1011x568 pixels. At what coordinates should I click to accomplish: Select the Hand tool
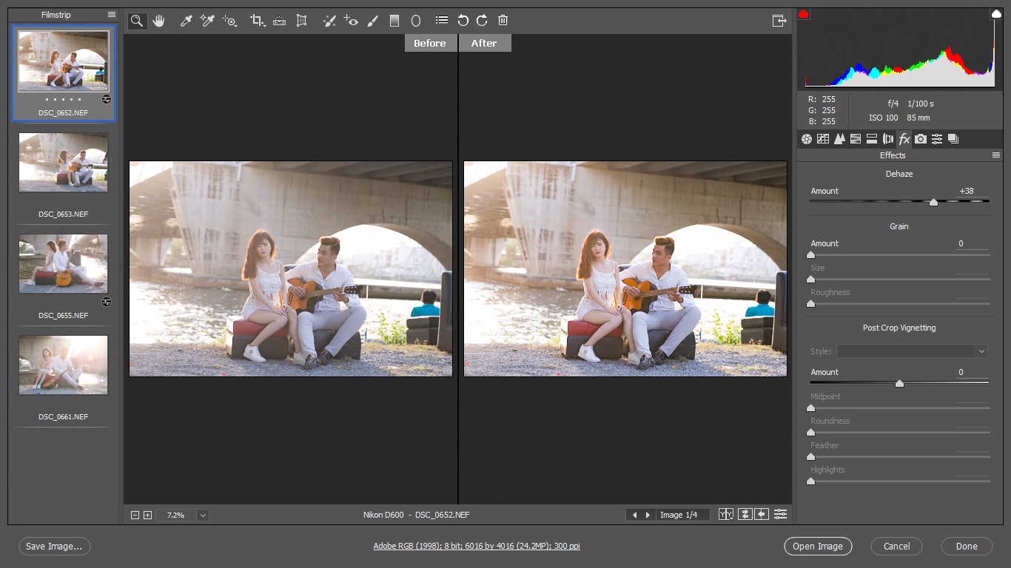(158, 21)
